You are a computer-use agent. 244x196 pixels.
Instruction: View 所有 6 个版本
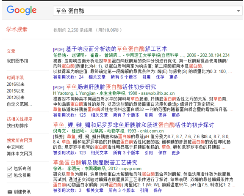(124, 77)
